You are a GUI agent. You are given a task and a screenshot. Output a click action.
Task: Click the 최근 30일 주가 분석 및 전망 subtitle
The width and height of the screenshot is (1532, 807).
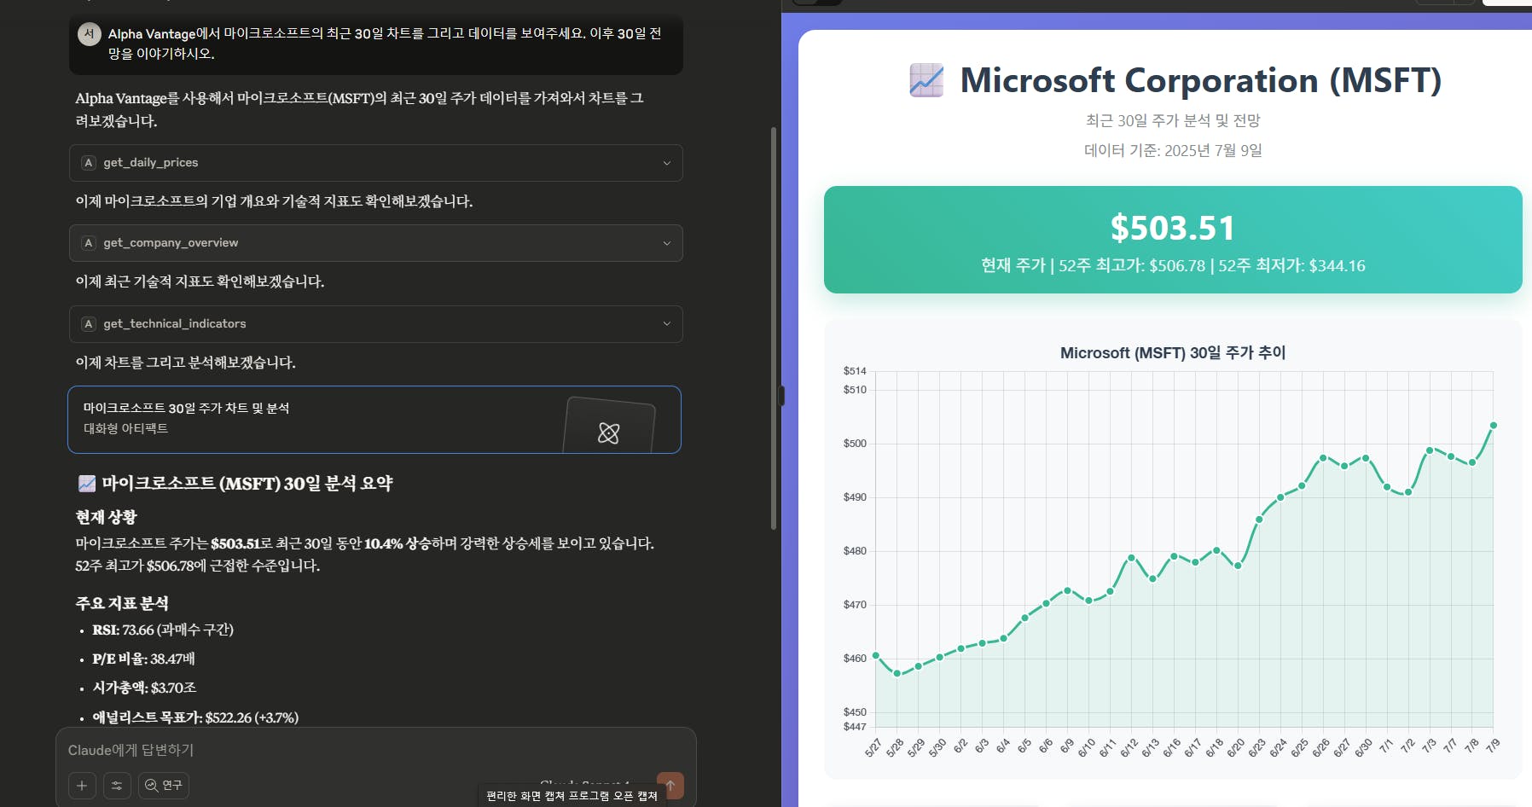pyautogui.click(x=1173, y=120)
